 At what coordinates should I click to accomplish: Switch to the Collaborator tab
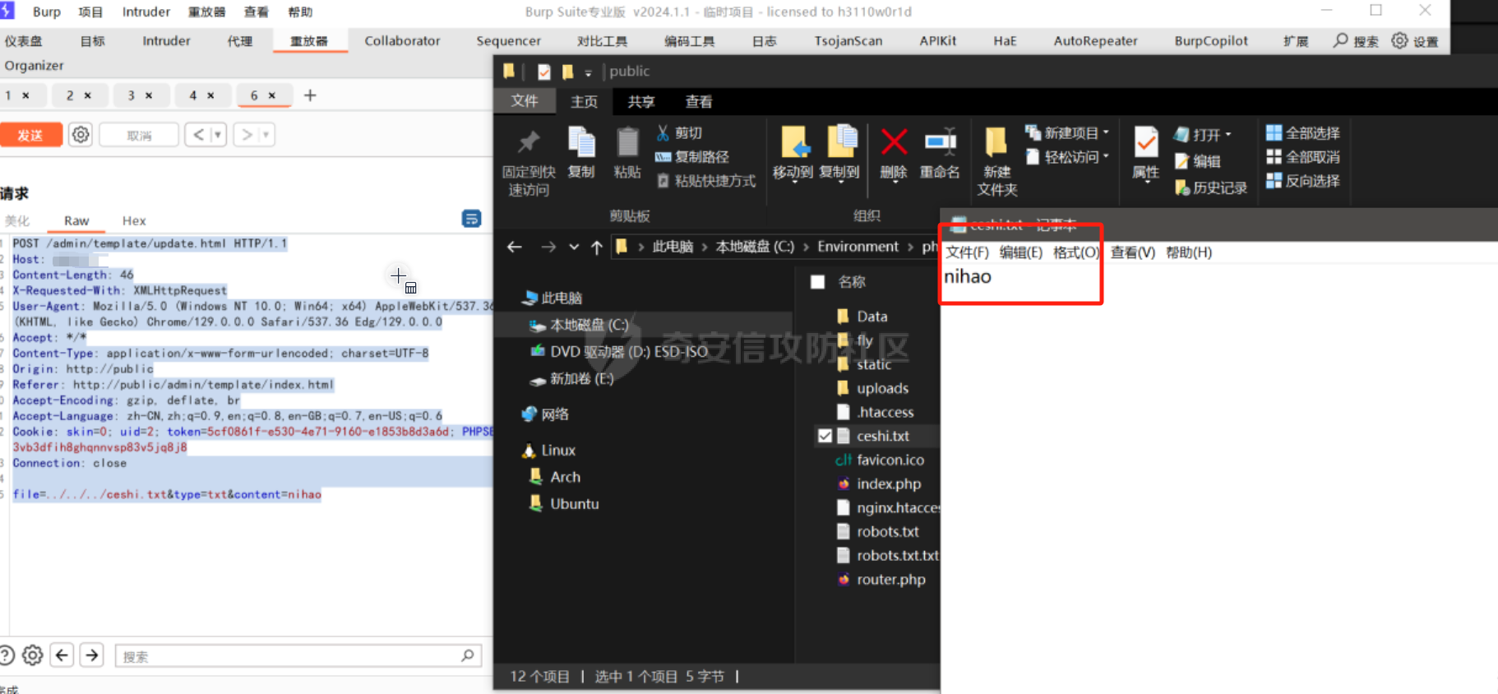coord(402,41)
